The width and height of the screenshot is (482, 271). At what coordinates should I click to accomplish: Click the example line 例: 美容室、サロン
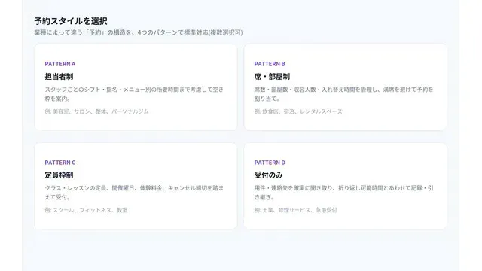point(97,111)
